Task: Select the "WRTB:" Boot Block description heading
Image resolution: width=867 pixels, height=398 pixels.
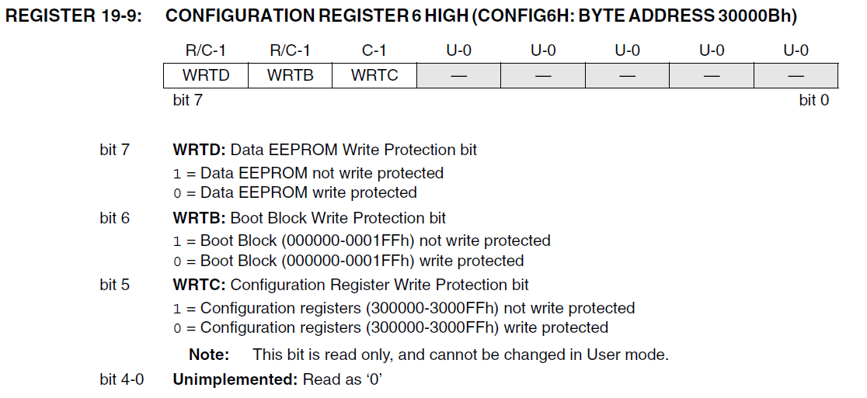Action: pos(199,218)
